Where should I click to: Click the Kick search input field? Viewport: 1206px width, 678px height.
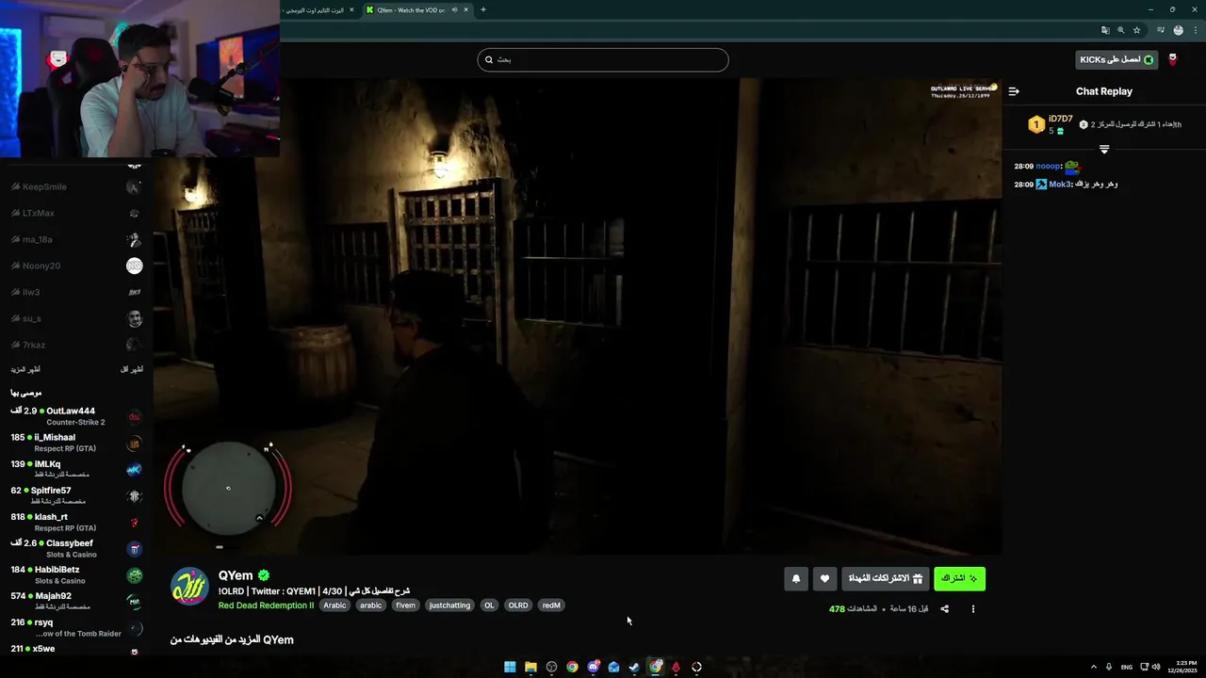click(603, 59)
